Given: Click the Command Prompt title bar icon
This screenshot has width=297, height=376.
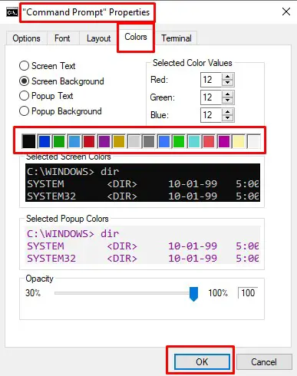Looking at the screenshot, I should [12, 12].
